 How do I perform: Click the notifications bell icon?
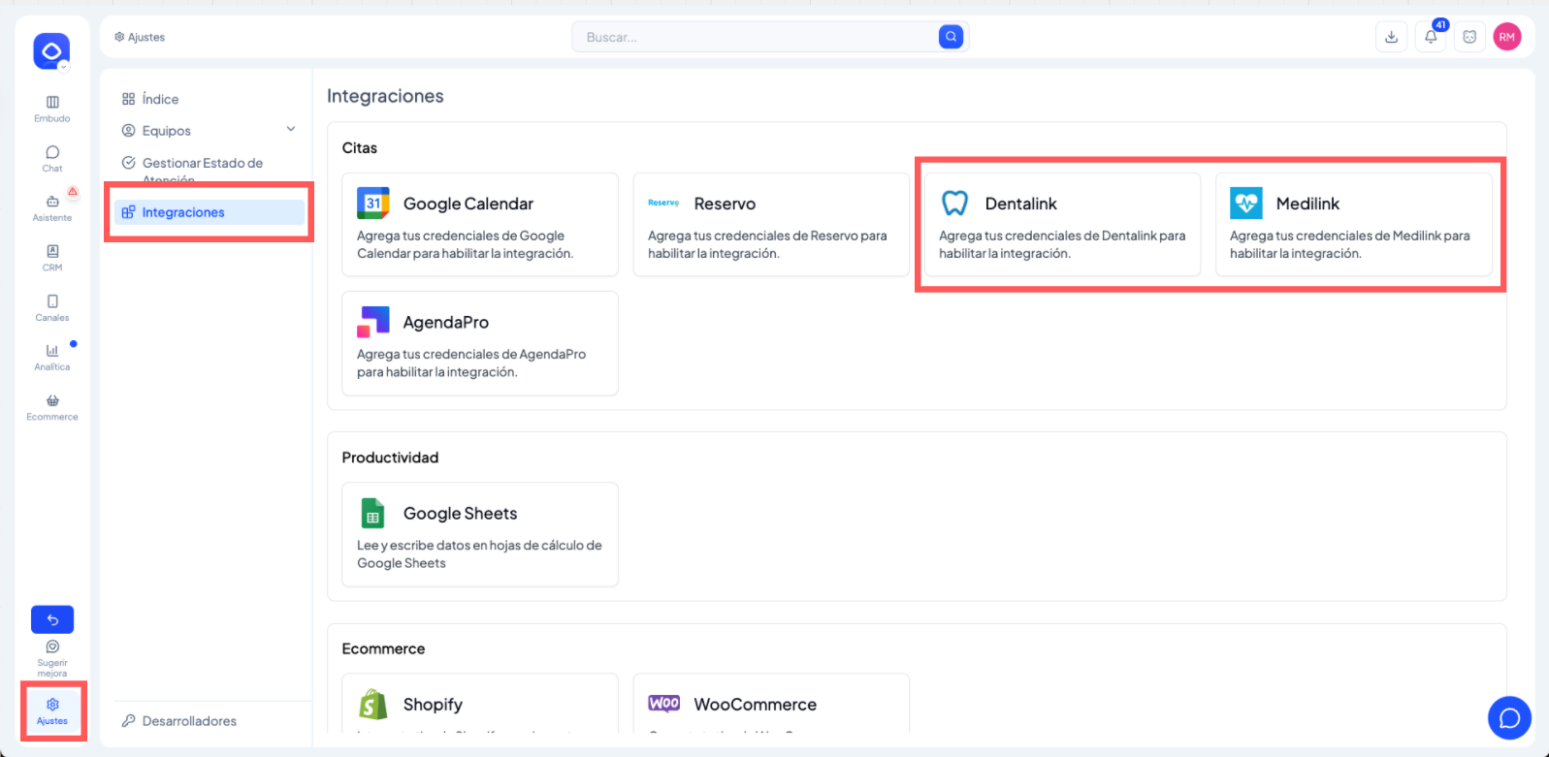pos(1431,37)
